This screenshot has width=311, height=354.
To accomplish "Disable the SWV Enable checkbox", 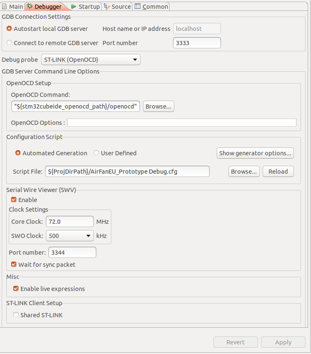I will 14,200.
